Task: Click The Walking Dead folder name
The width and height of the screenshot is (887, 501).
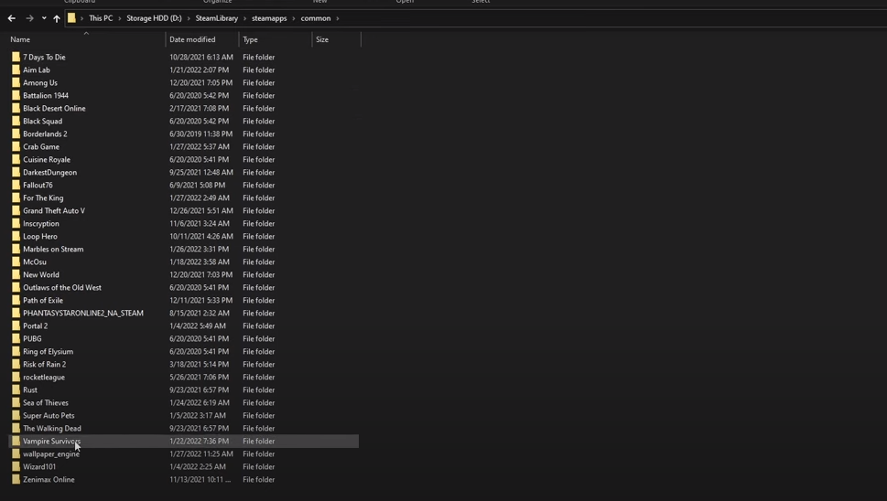Action: point(52,428)
